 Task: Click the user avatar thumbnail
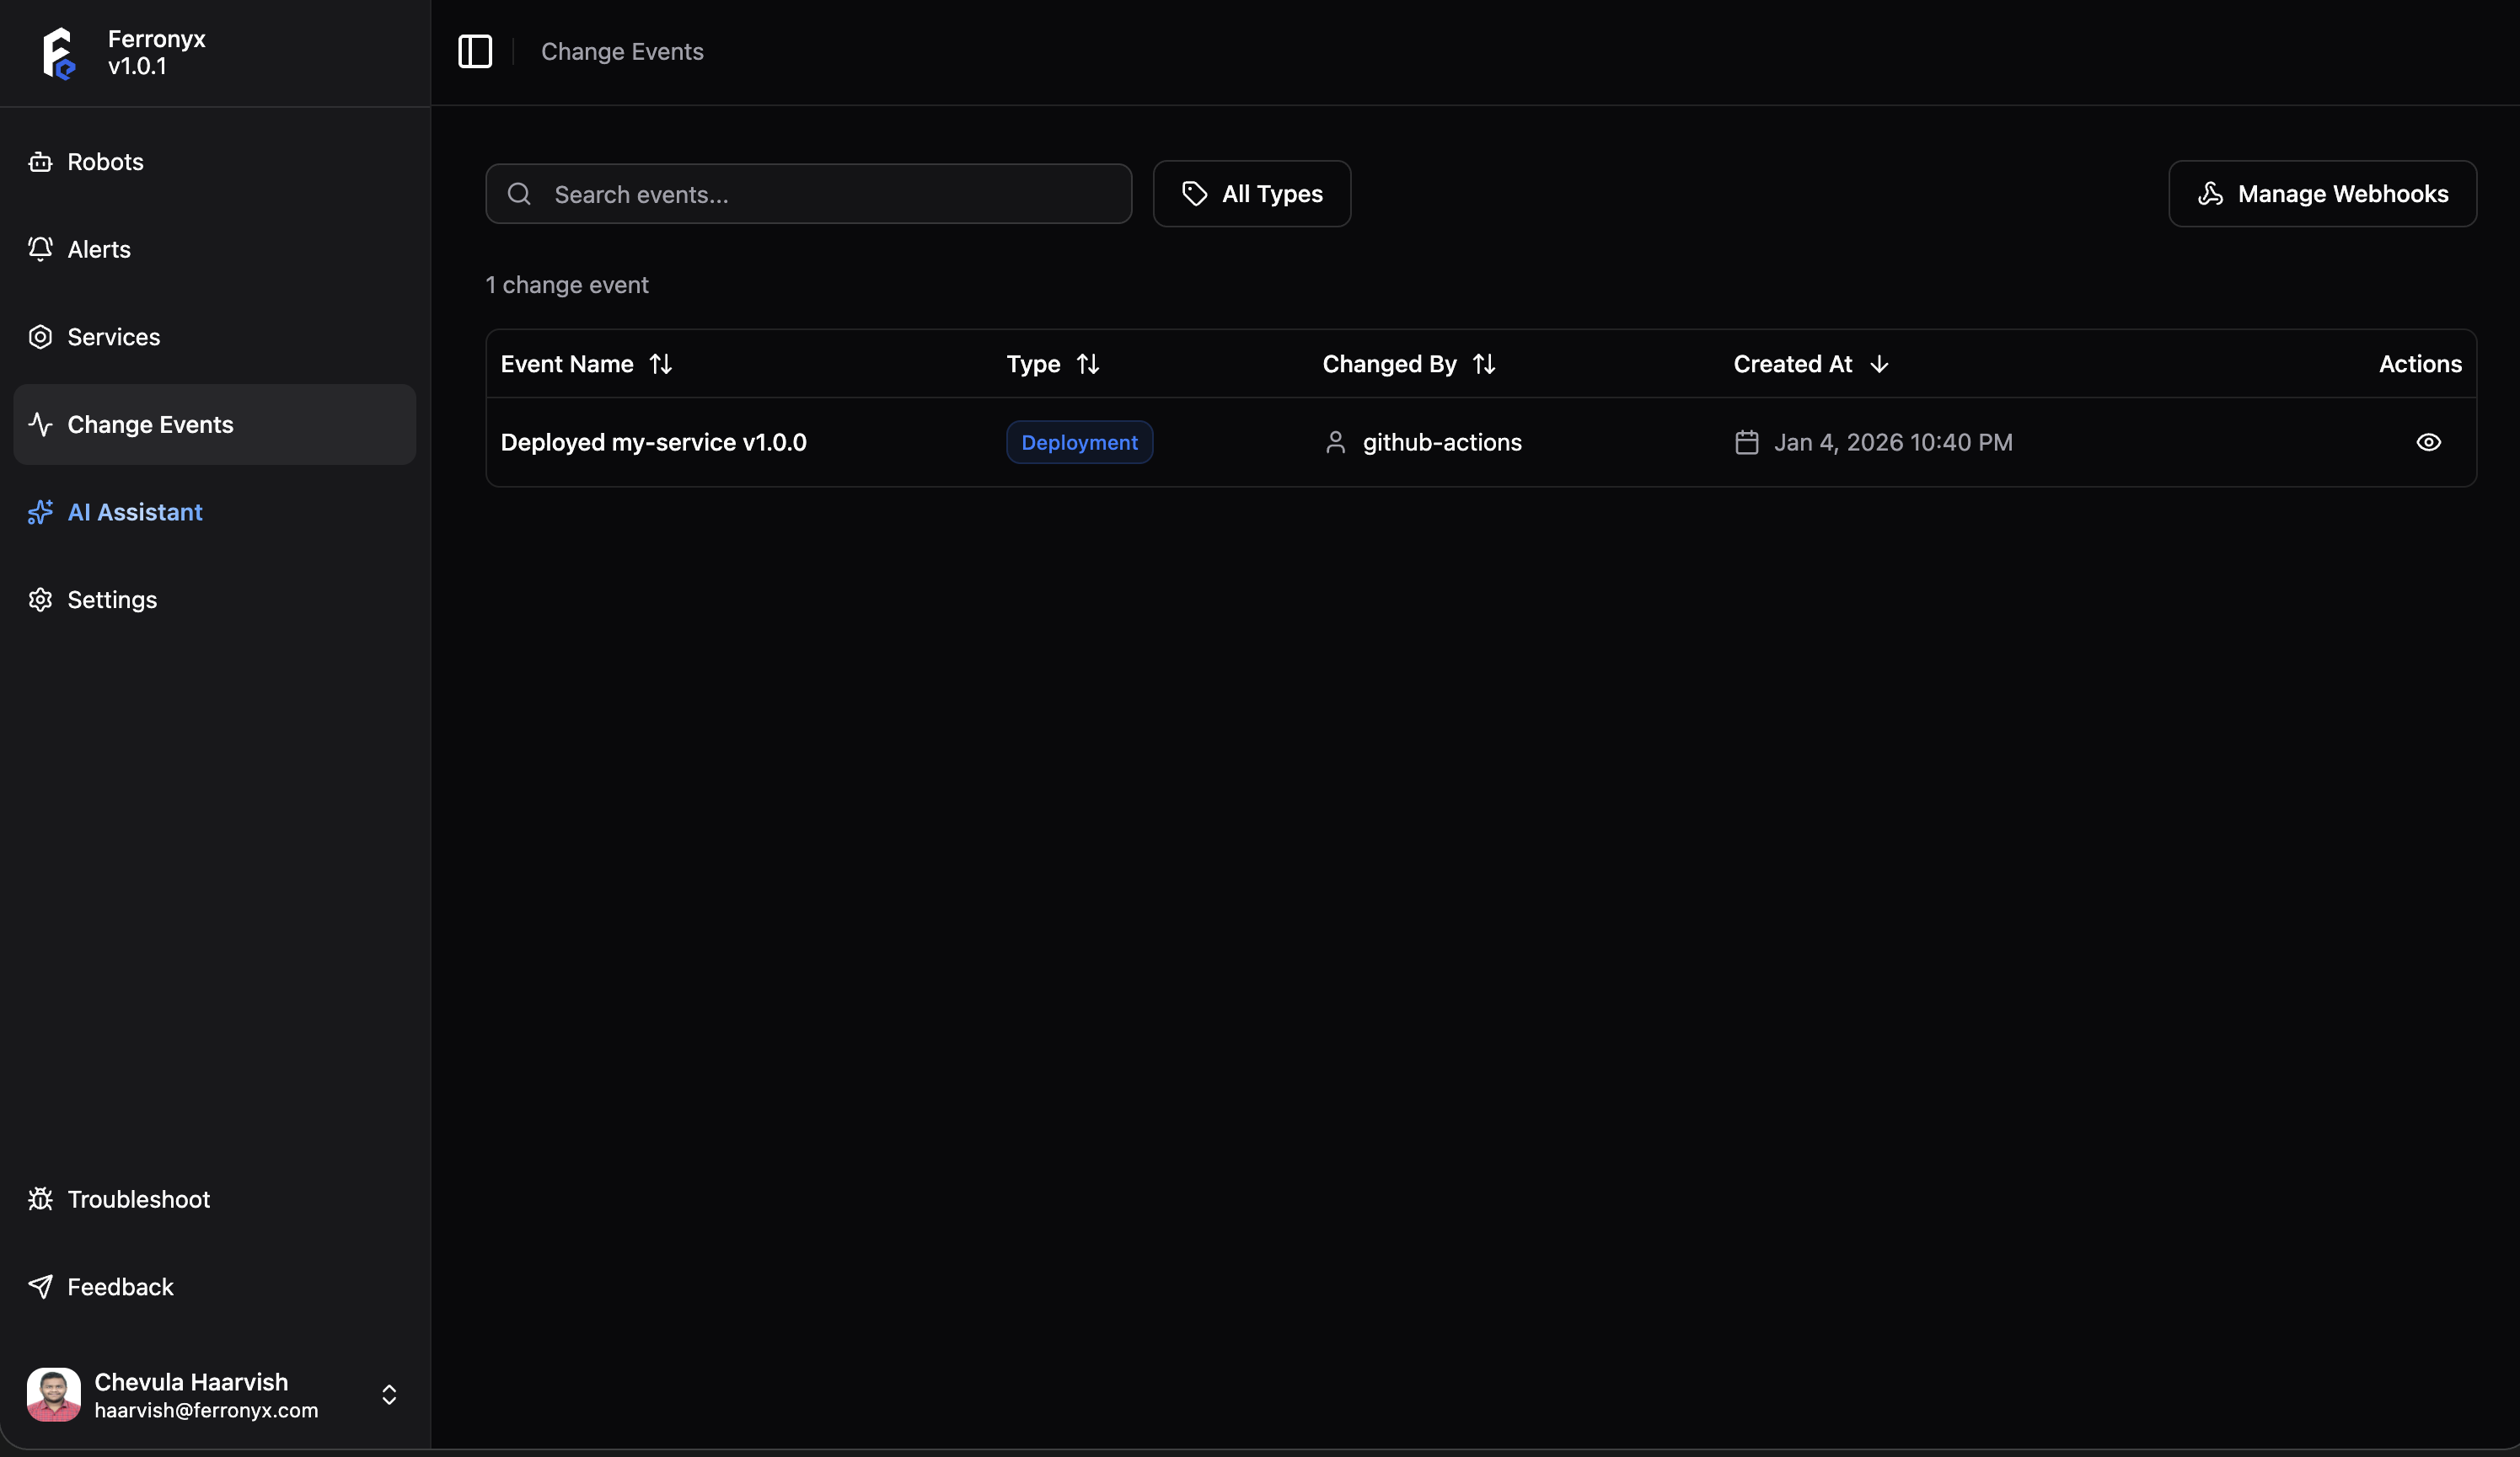tap(54, 1394)
